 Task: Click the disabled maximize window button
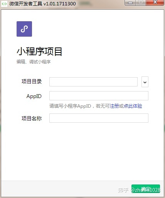click(x=141, y=3)
